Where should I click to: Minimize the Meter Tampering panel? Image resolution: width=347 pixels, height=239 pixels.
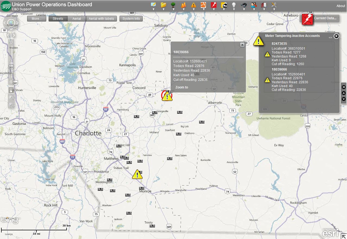point(330,37)
